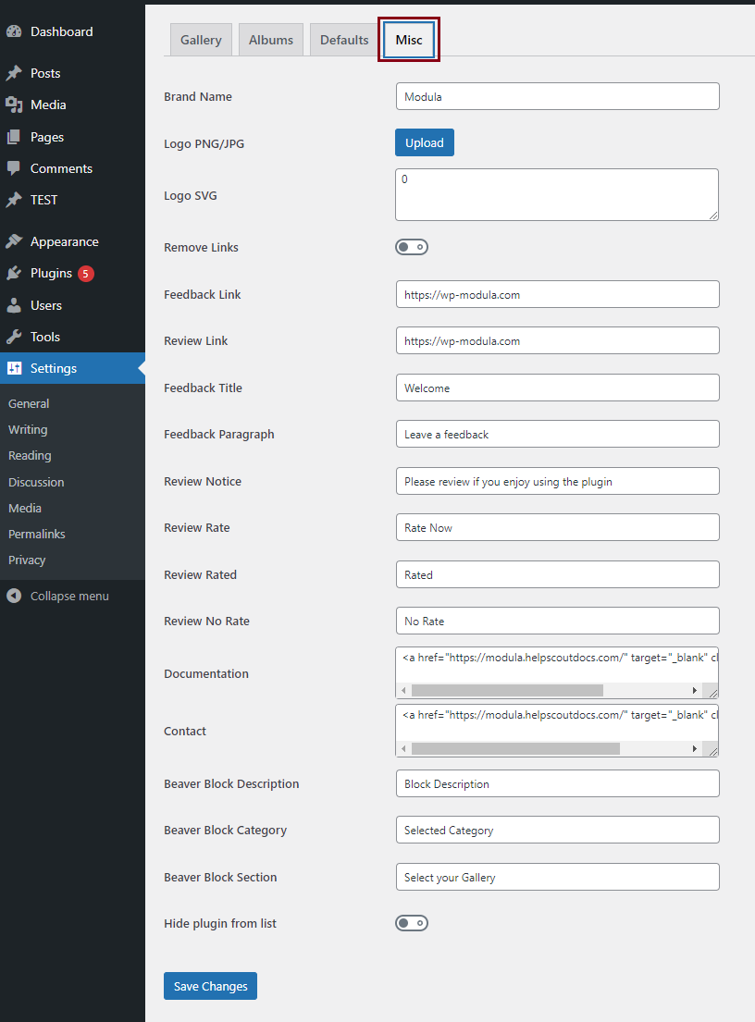This screenshot has width=755, height=1022.
Task: Click the Comments speech bubble icon
Action: click(14, 168)
